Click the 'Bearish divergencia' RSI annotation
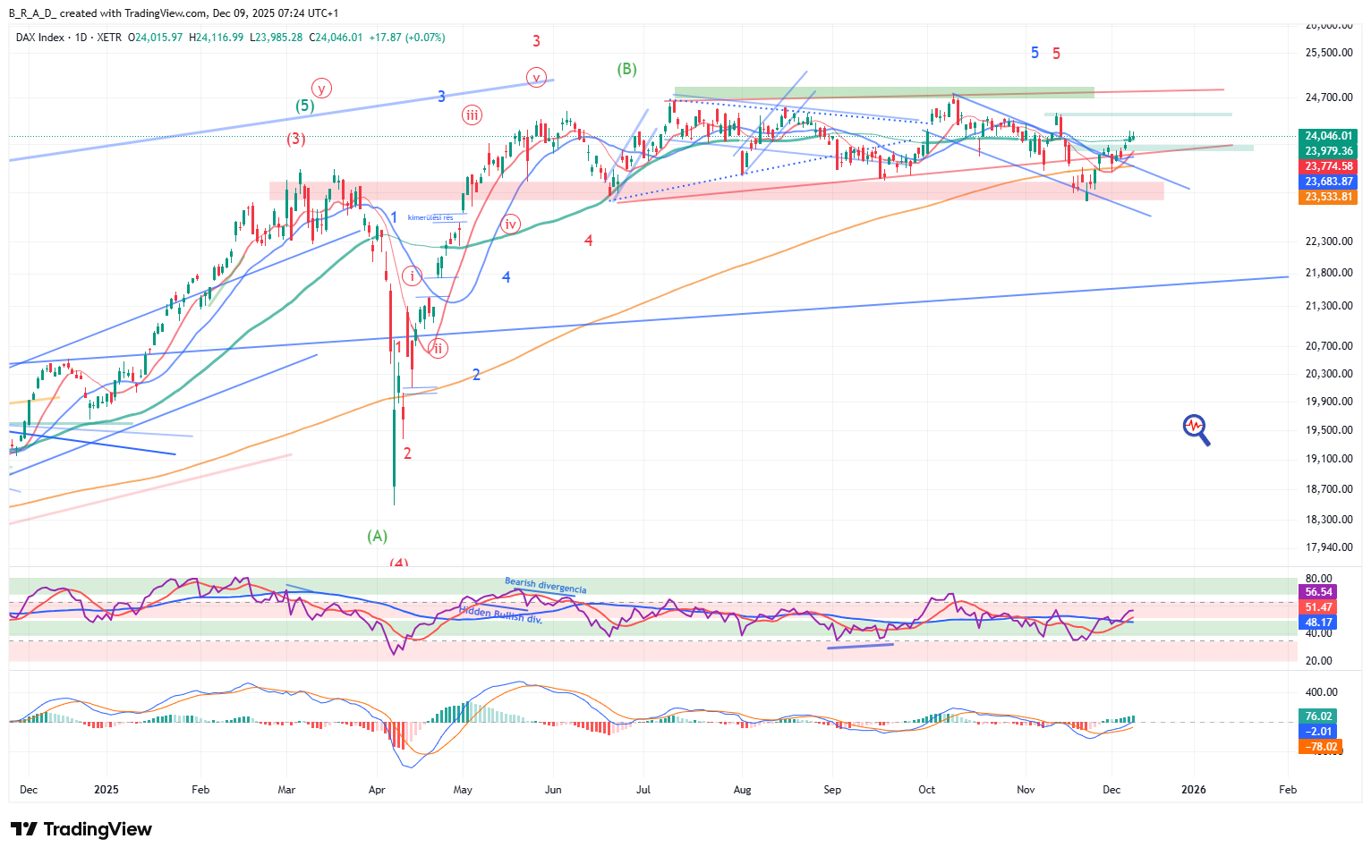This screenshot has height=856, width=1371. click(x=545, y=585)
